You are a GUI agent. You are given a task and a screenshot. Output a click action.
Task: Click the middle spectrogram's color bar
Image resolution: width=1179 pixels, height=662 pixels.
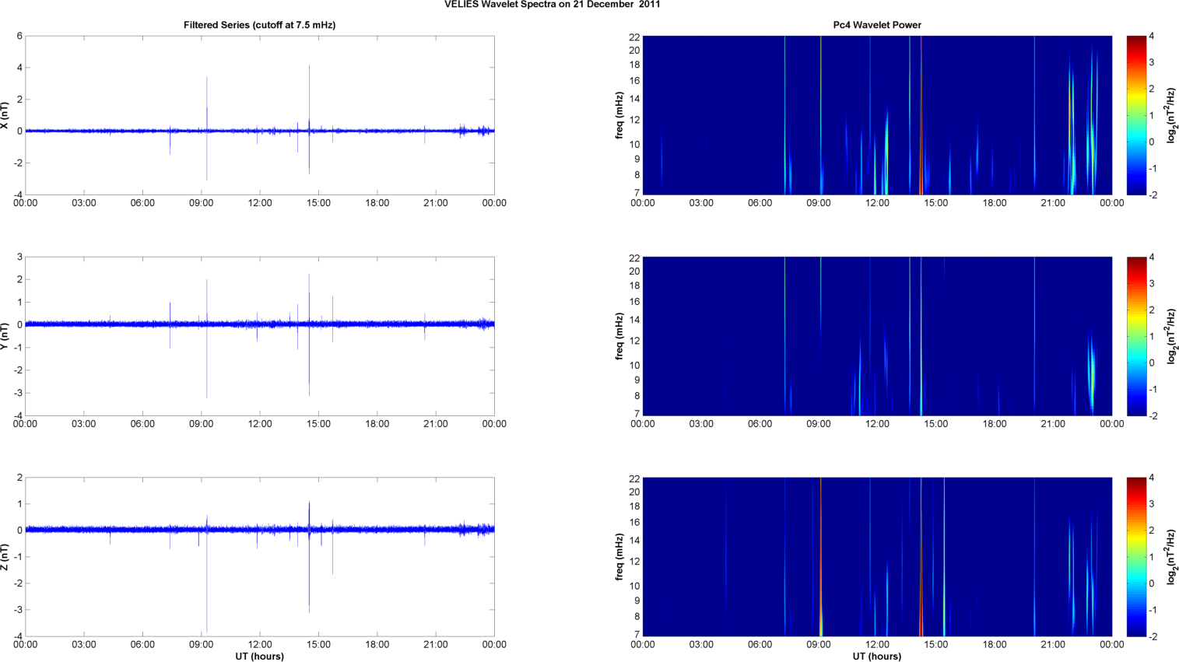pos(1136,336)
